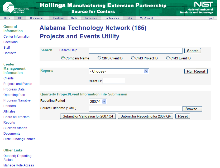Click the Logout link
The image size is (220, 168).
point(210,18)
